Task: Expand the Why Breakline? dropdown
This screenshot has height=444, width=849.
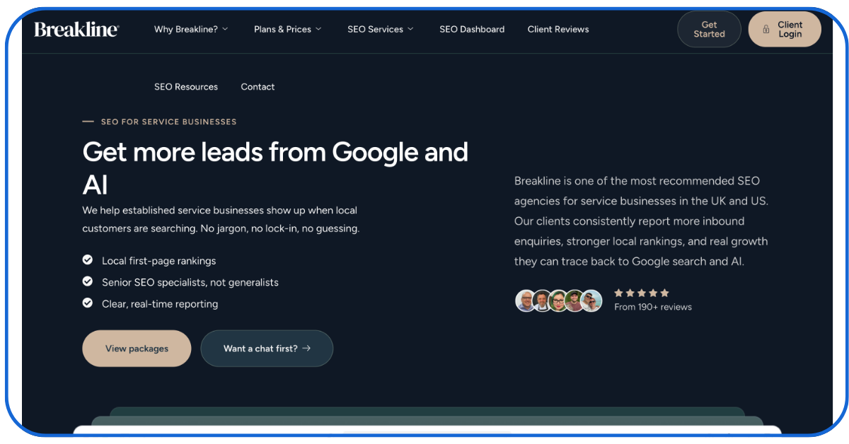Action: tap(190, 29)
